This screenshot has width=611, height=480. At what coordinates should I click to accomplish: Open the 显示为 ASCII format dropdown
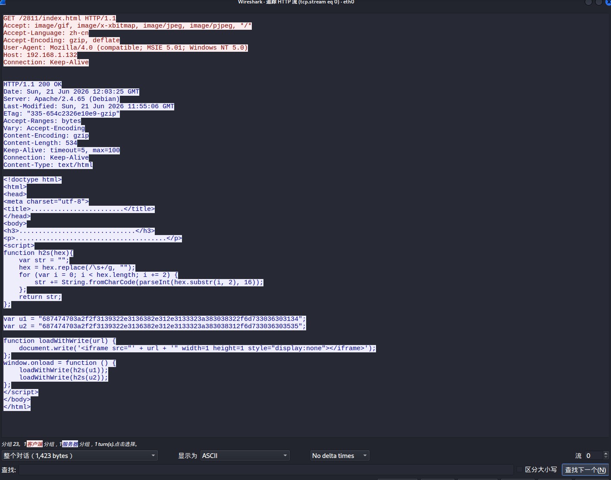(x=245, y=455)
